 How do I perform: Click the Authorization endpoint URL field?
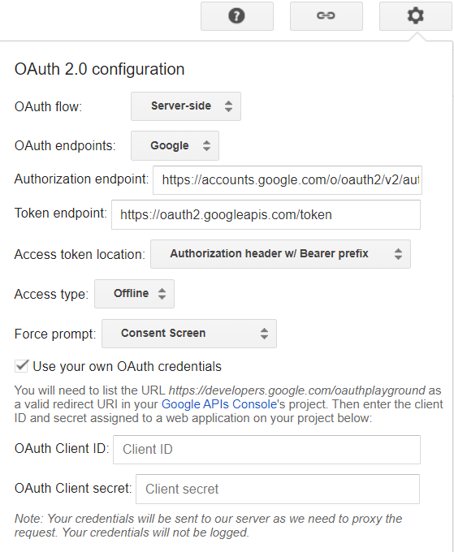[x=288, y=180]
